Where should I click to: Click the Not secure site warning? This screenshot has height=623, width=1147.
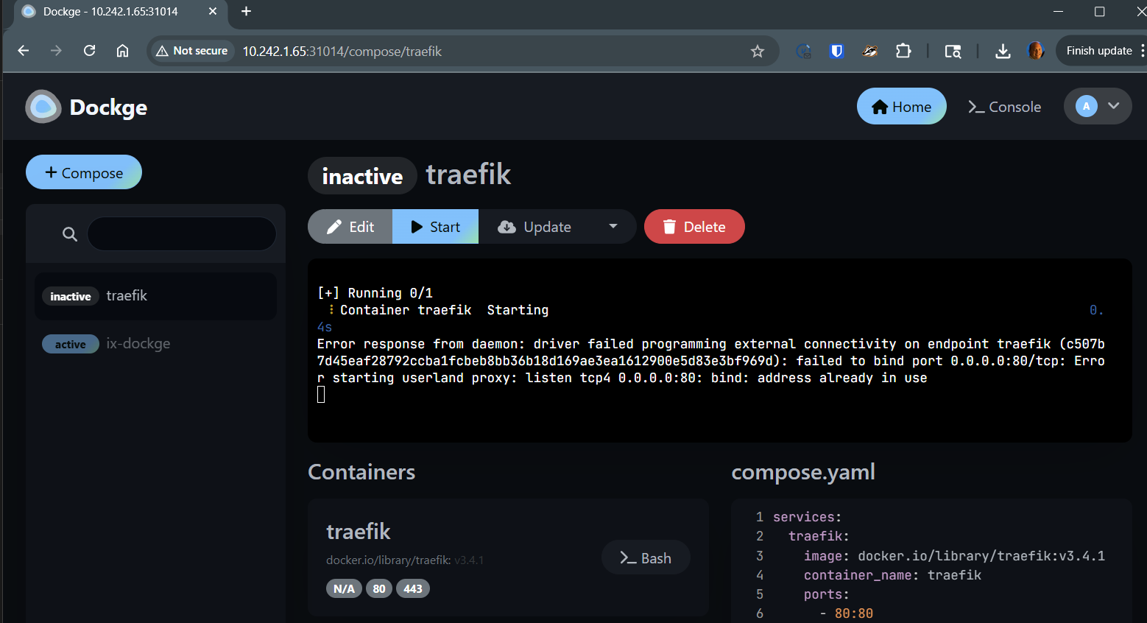tap(193, 51)
